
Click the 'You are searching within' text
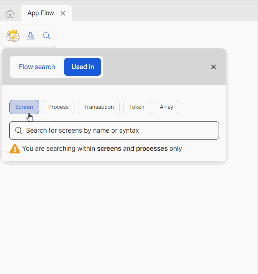(x=59, y=149)
